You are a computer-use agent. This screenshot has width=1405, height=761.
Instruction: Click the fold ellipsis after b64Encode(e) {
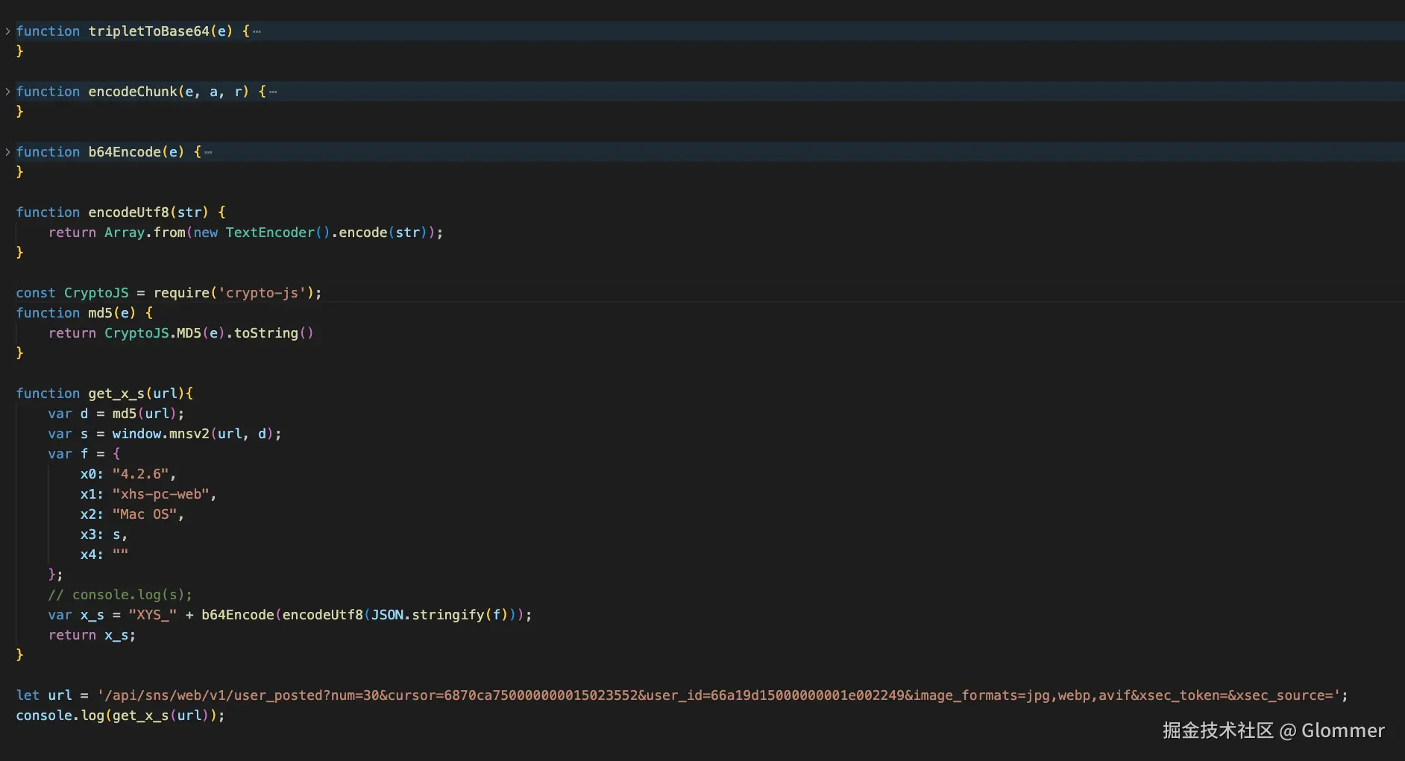pos(208,152)
